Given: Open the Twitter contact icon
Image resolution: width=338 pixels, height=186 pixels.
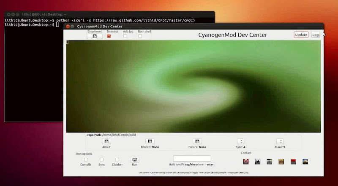Looking at the screenshot, I should tap(258, 162).
